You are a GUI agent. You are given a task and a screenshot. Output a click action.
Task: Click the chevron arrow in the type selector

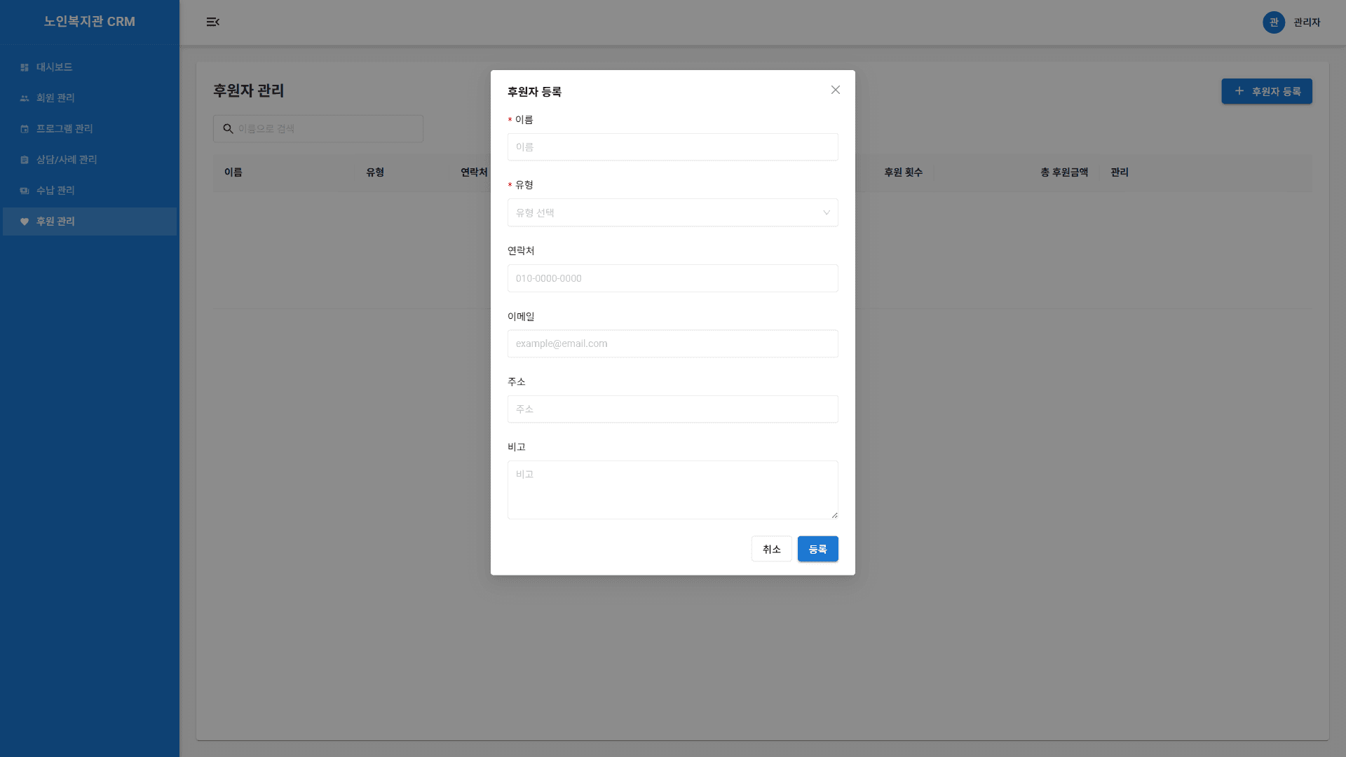click(827, 212)
